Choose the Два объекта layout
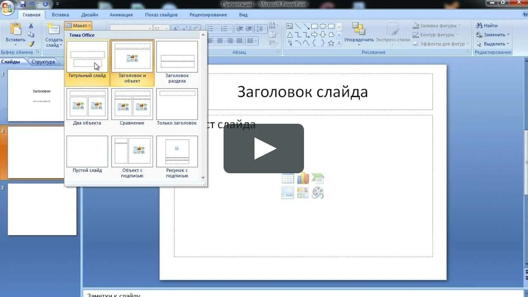The width and height of the screenshot is (528, 297). tap(87, 107)
